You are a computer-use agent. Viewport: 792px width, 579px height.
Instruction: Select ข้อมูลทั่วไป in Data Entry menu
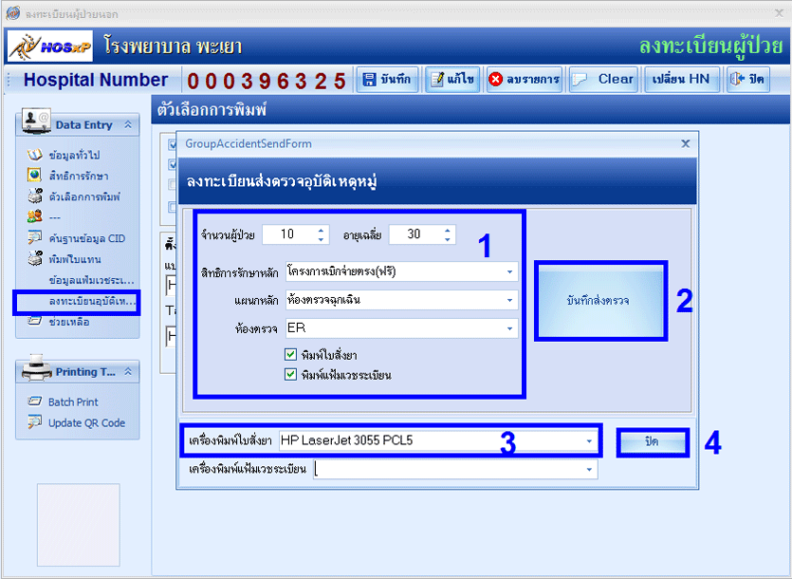click(74, 156)
